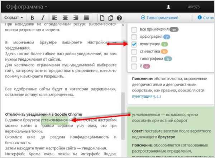Create a new blank document

click(102, 18)
